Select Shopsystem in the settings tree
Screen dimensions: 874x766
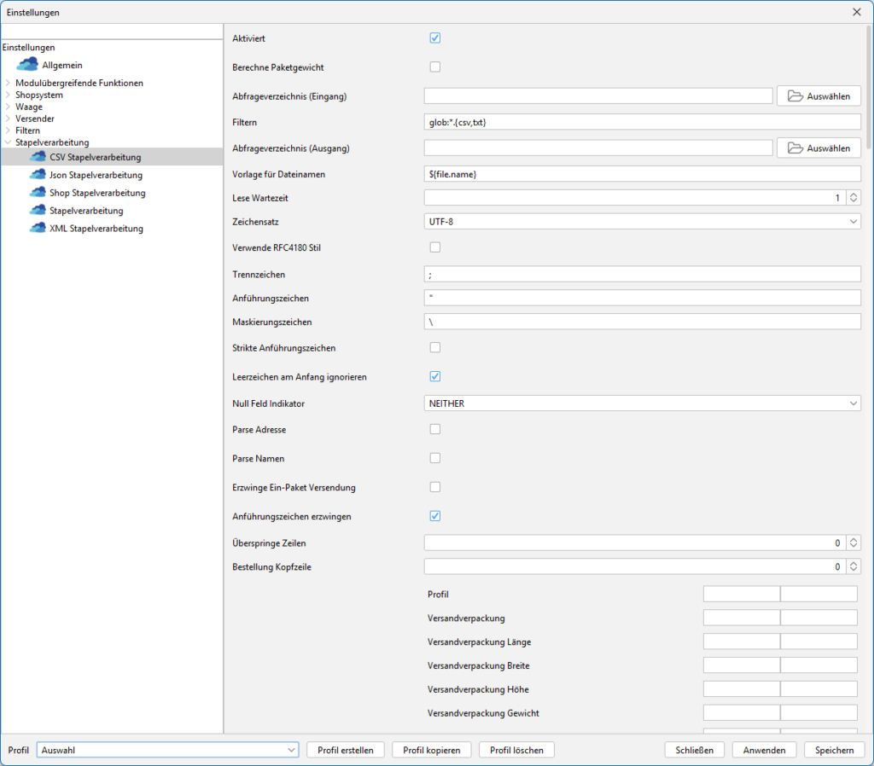point(39,95)
